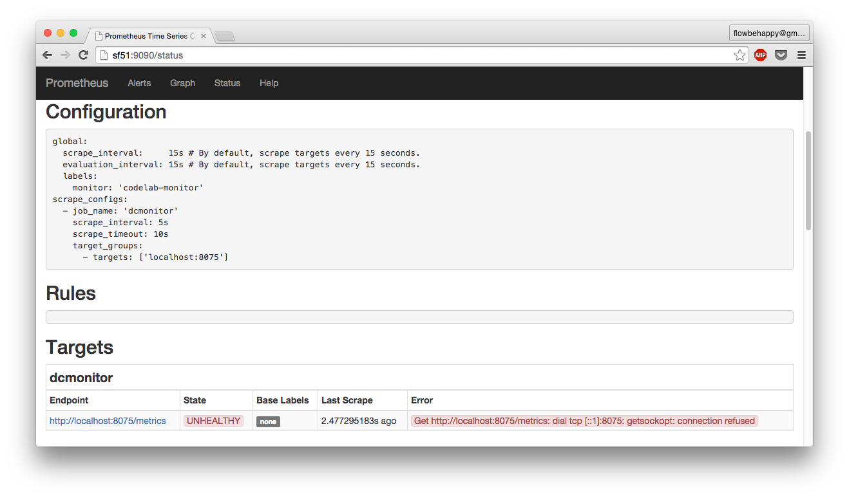Click the browser forward arrow
Image resolution: width=849 pixels, height=498 pixels.
point(65,55)
